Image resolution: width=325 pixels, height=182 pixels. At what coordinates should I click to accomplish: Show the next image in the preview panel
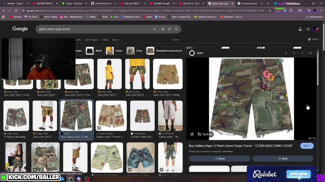tap(294, 53)
